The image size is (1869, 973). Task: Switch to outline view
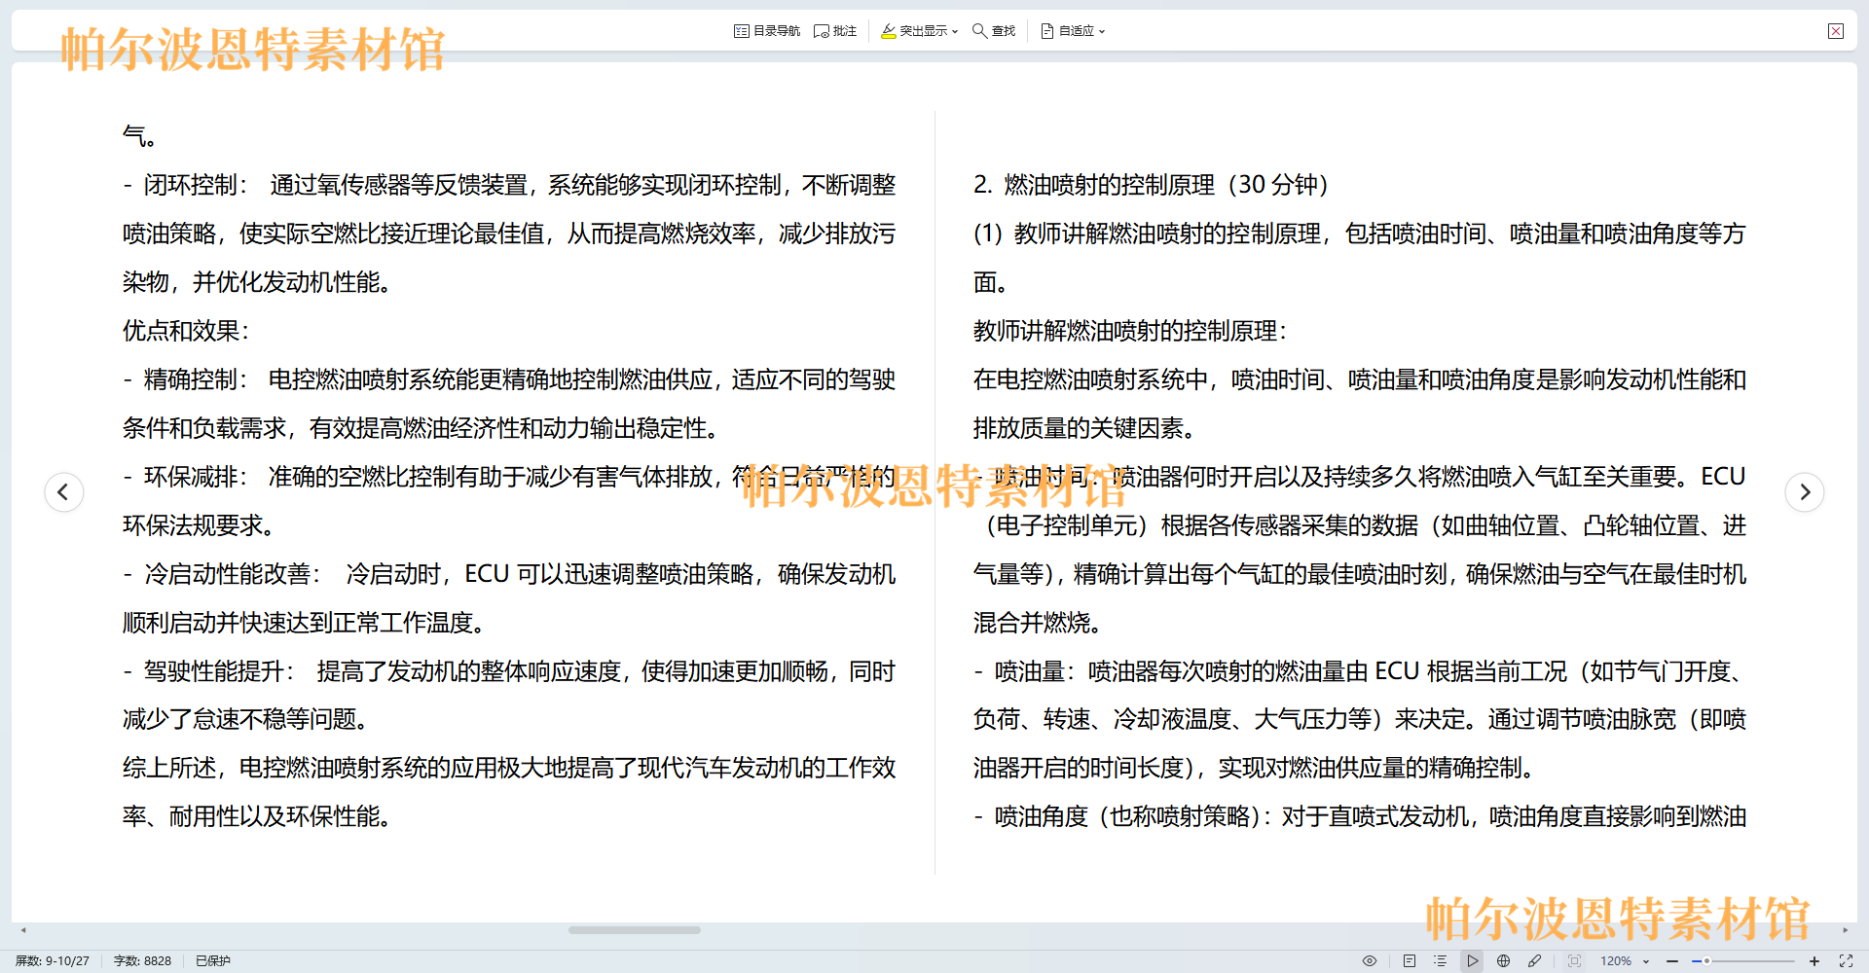1441,960
